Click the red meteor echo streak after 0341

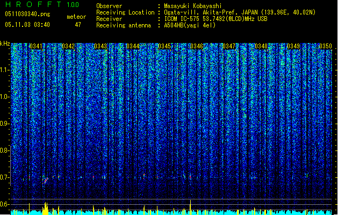coord(45,180)
